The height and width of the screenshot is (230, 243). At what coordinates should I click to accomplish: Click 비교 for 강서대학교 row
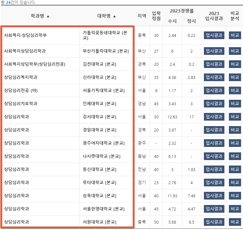tap(235, 117)
